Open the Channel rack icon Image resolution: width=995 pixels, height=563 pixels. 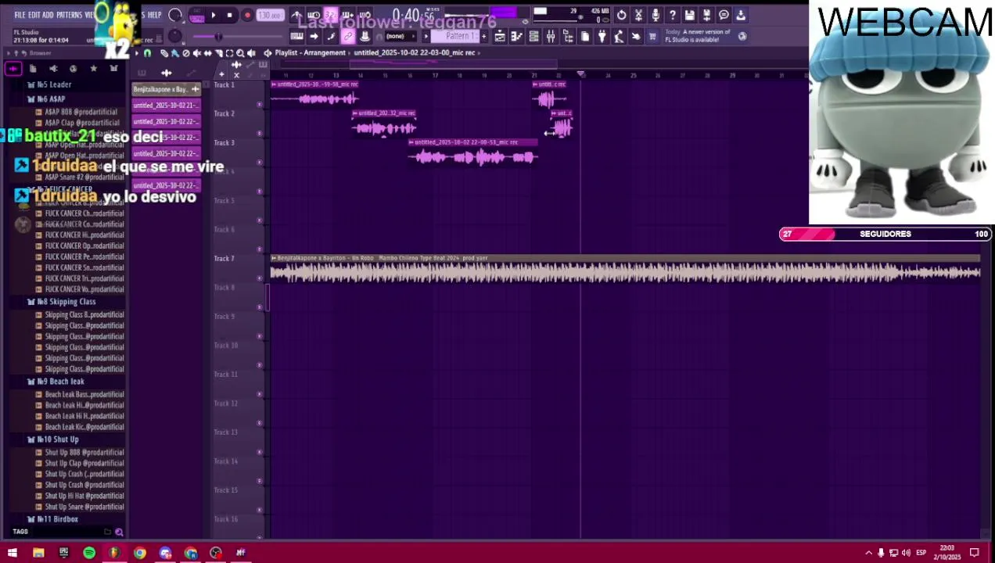[533, 36]
